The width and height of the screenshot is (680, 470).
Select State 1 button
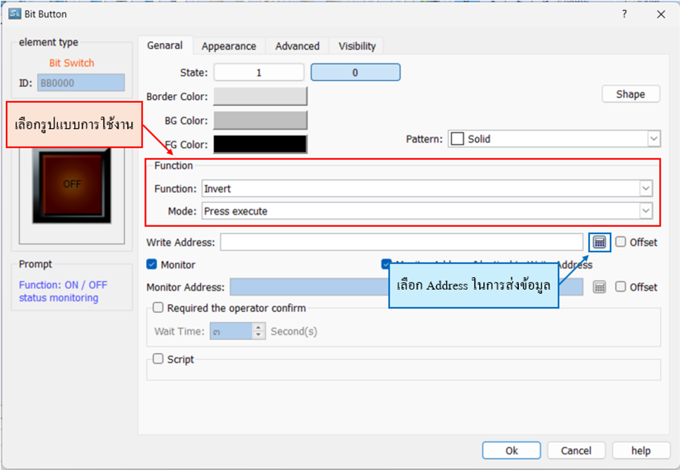pos(258,72)
